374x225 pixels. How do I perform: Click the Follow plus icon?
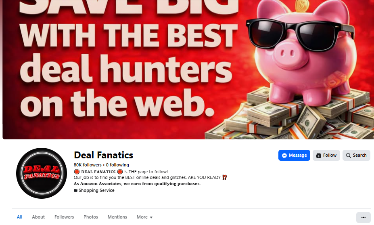(318, 156)
